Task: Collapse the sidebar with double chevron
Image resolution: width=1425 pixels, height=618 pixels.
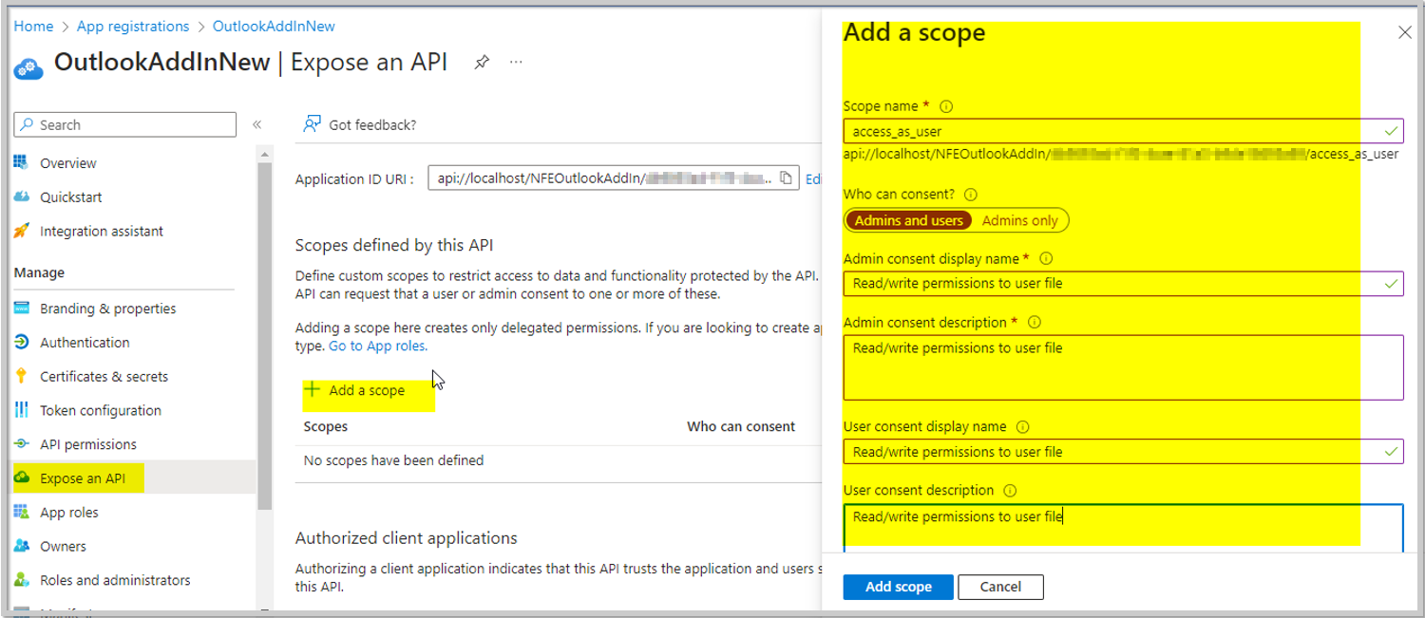Action: coord(256,124)
